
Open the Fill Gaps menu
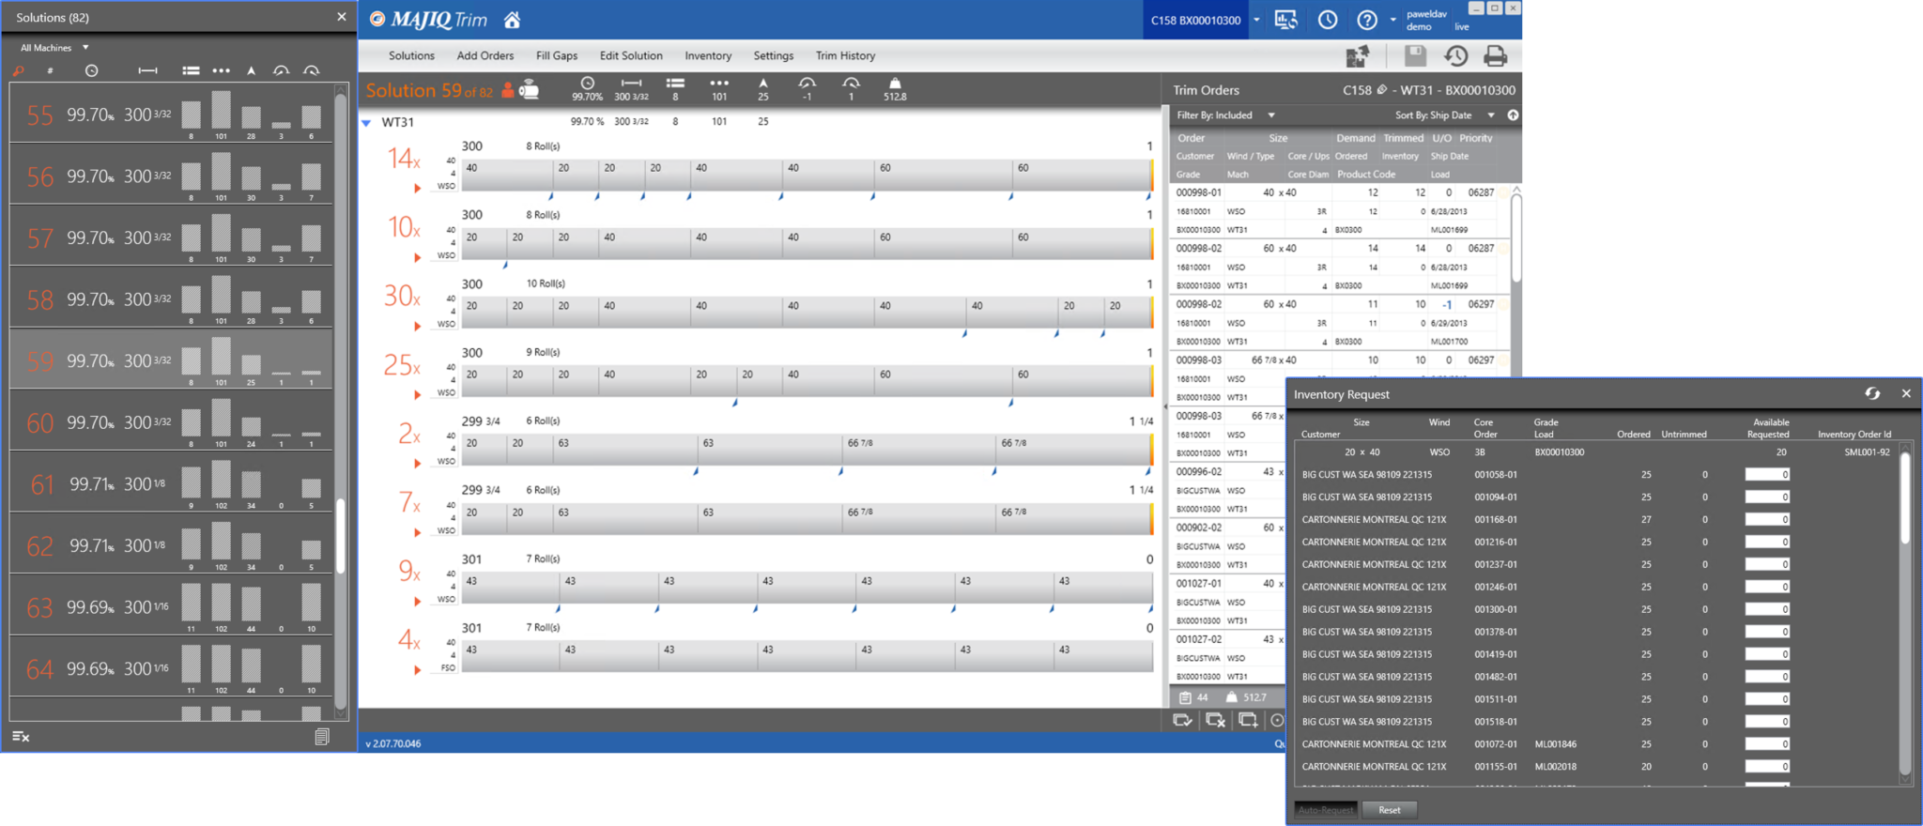click(x=557, y=55)
